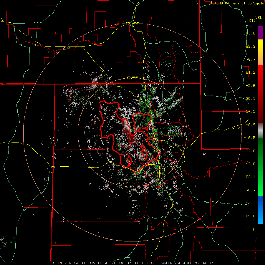Screen dimensions: 265x265
Task: Select the -47.6 velocity scale value
Action: [249, 164]
